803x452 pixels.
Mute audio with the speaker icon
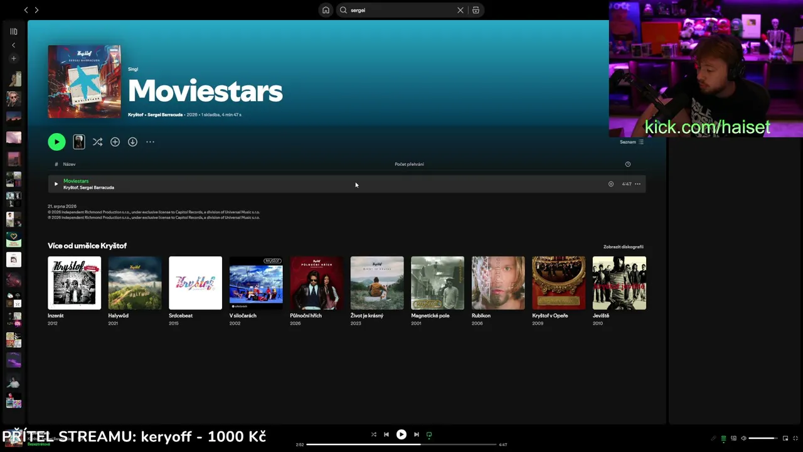pyautogui.click(x=743, y=438)
